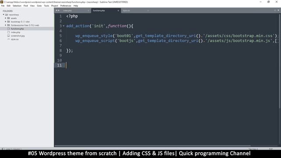
Task: Toggle the sidebar from status bar icon
Action: 3,149
